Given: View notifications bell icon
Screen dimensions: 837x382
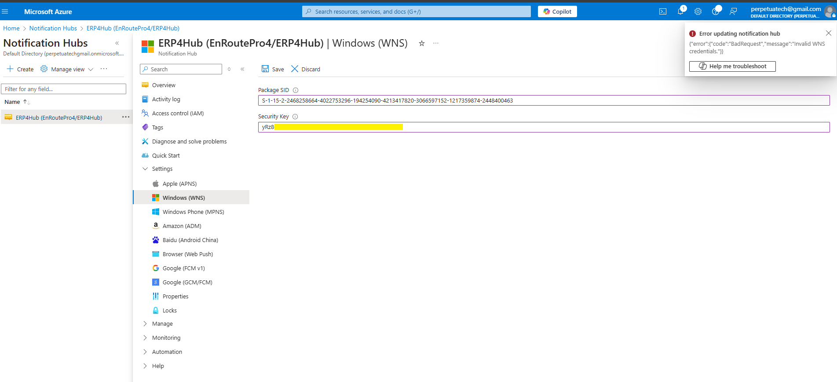Looking at the screenshot, I should tap(680, 11).
